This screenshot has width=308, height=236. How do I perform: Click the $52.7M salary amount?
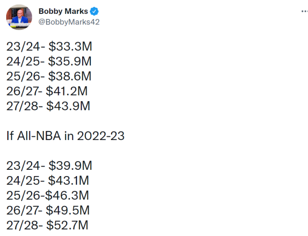[67, 225]
